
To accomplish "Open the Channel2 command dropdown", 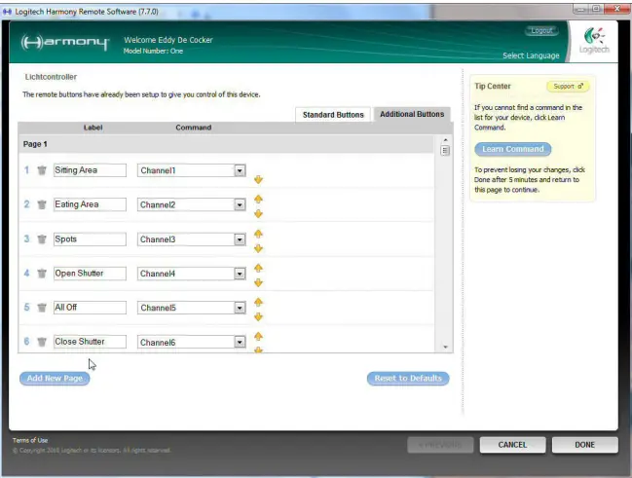I will (240, 204).
